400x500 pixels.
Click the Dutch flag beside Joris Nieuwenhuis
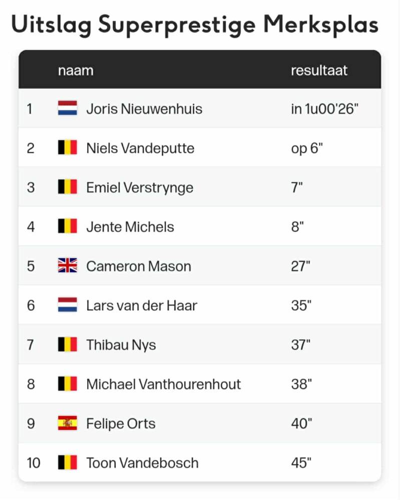68,108
